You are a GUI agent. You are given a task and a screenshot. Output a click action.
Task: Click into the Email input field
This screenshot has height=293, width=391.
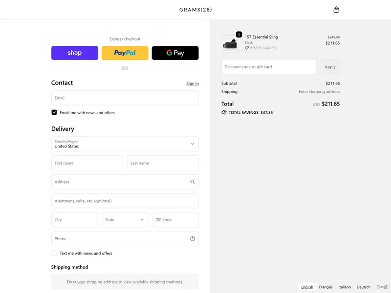click(x=125, y=98)
